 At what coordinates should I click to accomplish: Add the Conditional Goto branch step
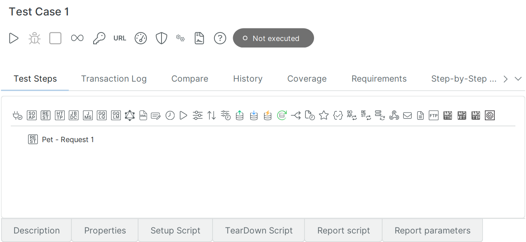coord(296,115)
